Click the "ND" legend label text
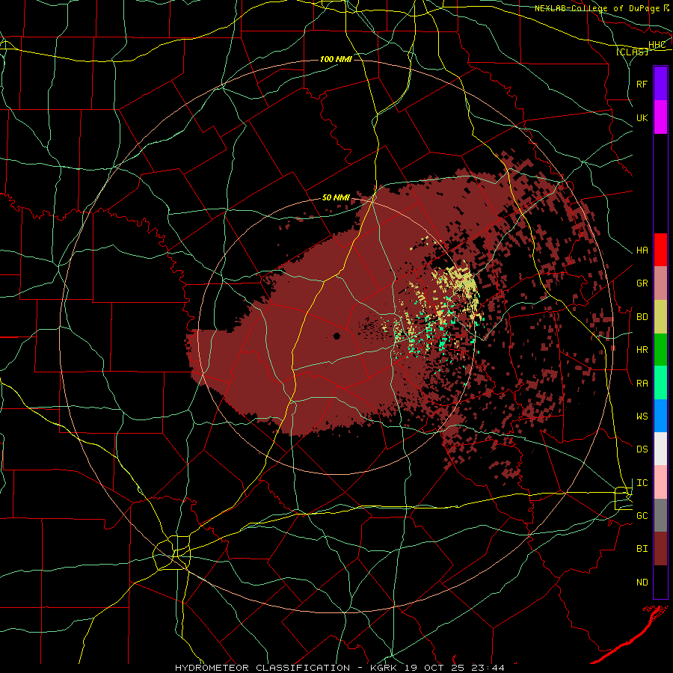673x673 pixels. tap(642, 583)
